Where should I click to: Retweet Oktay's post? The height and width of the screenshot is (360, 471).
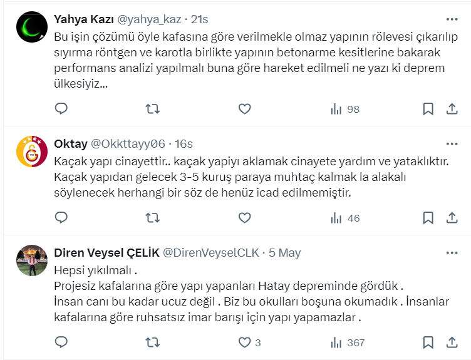[x=152, y=218]
